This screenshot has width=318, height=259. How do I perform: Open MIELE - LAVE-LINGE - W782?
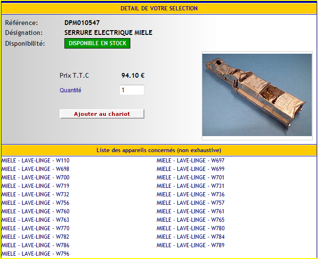[35, 237]
